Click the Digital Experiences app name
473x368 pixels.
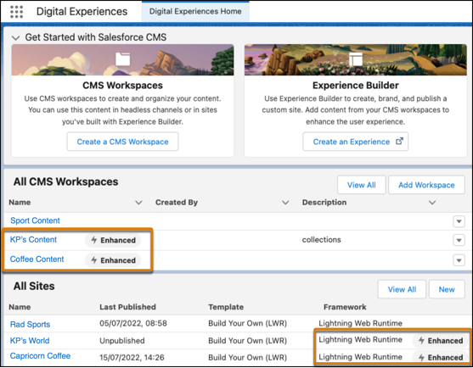(x=82, y=11)
